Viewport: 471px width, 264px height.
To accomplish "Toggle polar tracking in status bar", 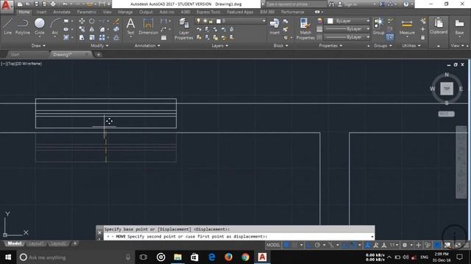I will point(317,245).
